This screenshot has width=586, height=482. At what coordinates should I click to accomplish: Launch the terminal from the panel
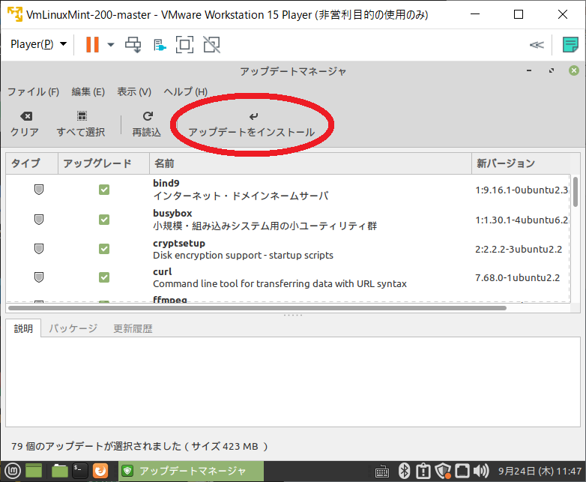[80, 472]
